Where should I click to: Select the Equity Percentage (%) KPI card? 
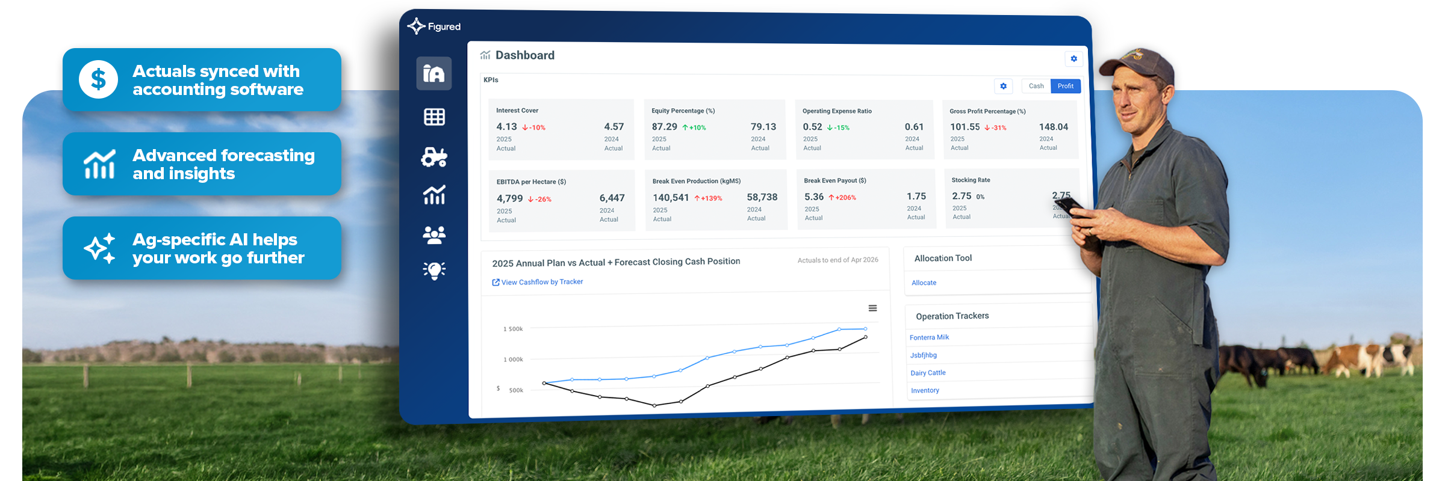coord(715,129)
